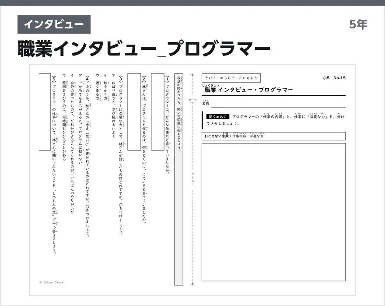
Task: Select option イ 自分の作ったもので
Action: coord(72,143)
